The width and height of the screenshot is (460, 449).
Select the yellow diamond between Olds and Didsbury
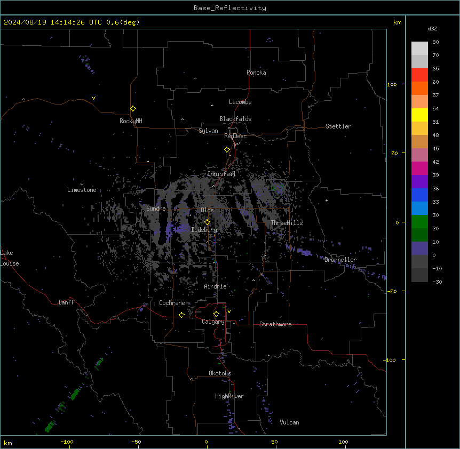(x=207, y=222)
